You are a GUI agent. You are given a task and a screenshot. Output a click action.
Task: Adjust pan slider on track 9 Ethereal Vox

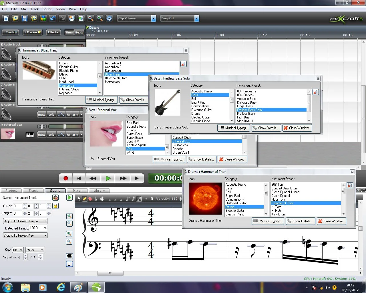point(42,126)
